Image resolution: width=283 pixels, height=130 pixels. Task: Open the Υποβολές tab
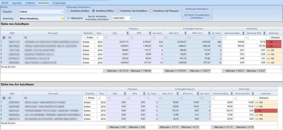tap(30, 3)
